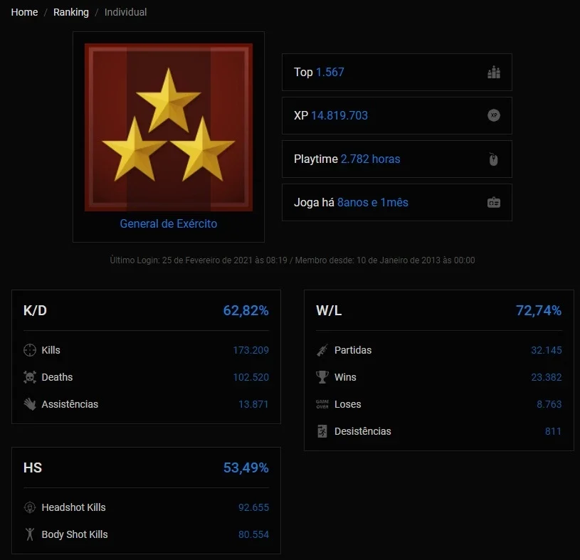
Task: Click the Desistências count 811
Action: tap(553, 431)
